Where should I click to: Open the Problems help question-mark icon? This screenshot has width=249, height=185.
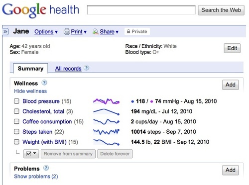[46, 168]
